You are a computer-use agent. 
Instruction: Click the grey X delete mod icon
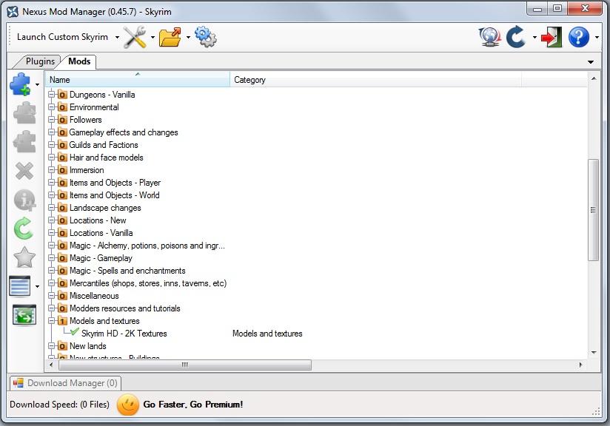point(24,171)
